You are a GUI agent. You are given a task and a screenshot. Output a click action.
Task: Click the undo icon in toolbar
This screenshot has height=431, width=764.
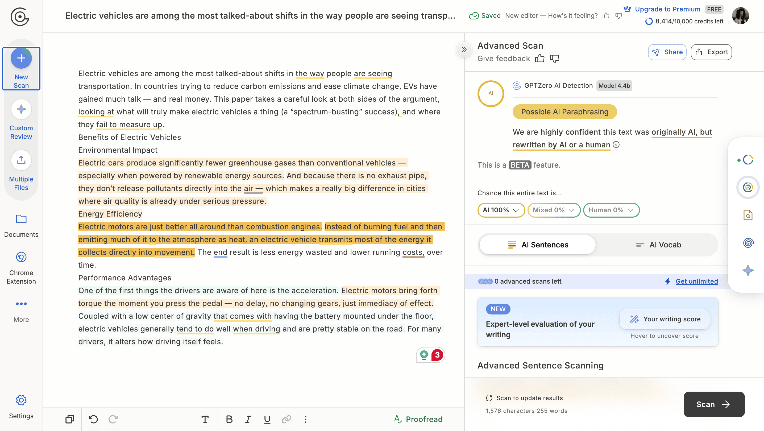(93, 419)
